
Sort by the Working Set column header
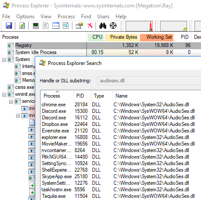[157, 37]
